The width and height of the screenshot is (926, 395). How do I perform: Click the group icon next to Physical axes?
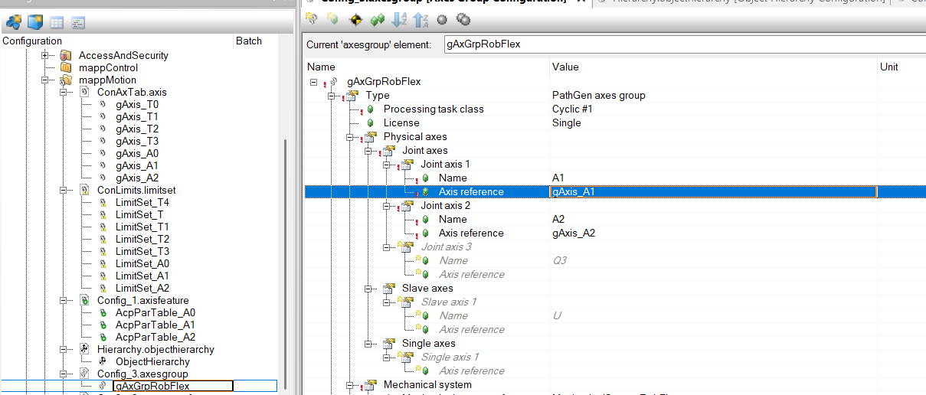pos(371,136)
